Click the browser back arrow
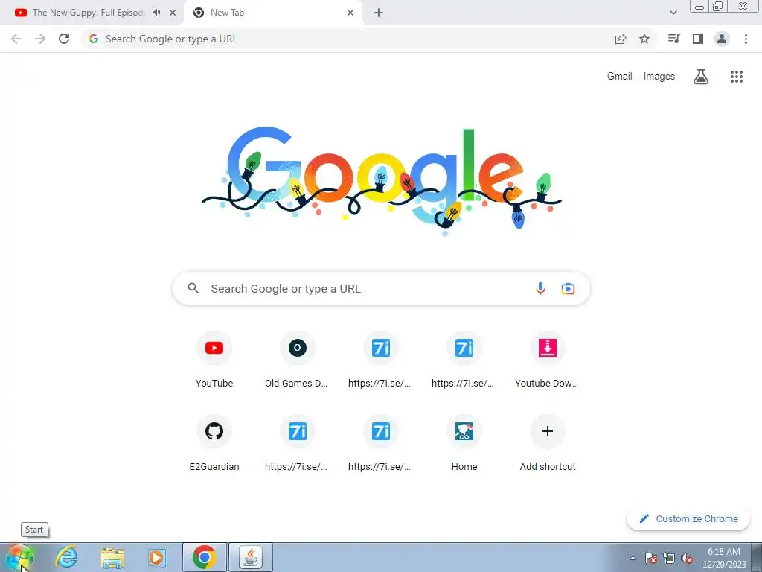Image resolution: width=762 pixels, height=572 pixels. (16, 39)
